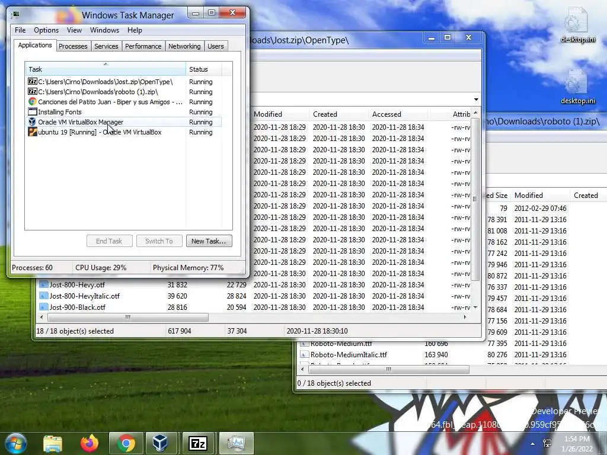Screen dimensions: 607x455
Task: Click scroll right arrow in Jost.zip window
Action: [x=465, y=318]
